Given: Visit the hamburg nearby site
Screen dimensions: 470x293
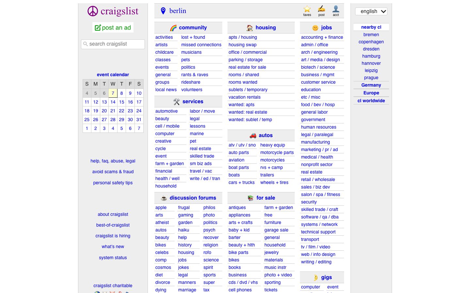Looking at the screenshot, I should 371,56.
